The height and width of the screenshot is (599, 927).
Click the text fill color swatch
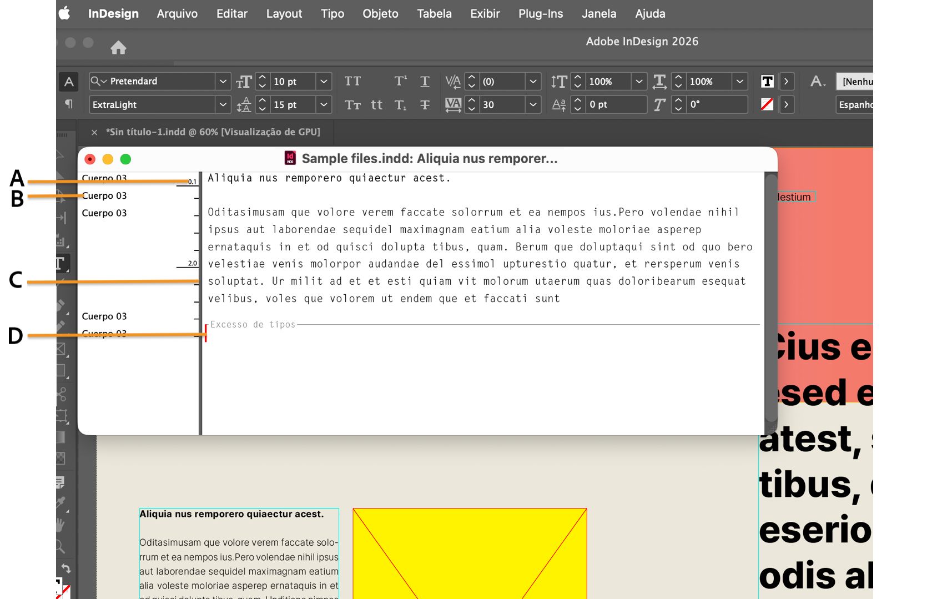(x=767, y=82)
